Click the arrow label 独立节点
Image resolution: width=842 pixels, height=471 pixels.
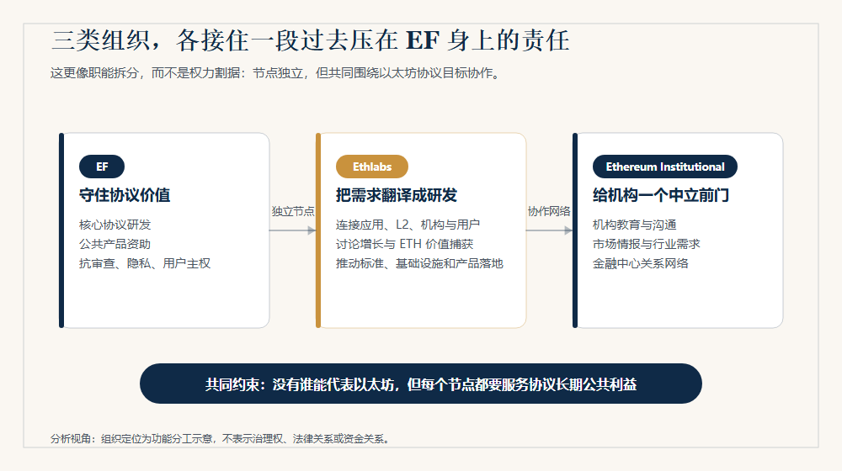293,211
